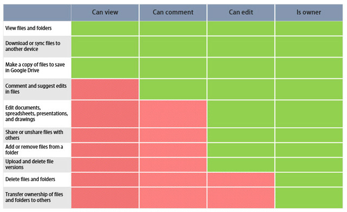Select Comment and suggest edits row label

click(x=36, y=89)
